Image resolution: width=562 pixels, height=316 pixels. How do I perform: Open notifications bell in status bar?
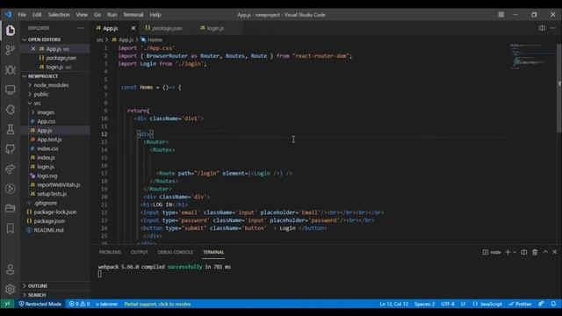(553, 304)
